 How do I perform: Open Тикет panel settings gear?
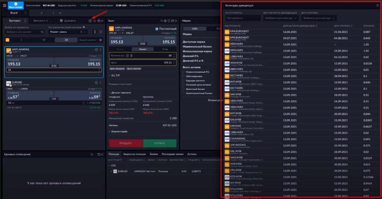tap(165, 21)
